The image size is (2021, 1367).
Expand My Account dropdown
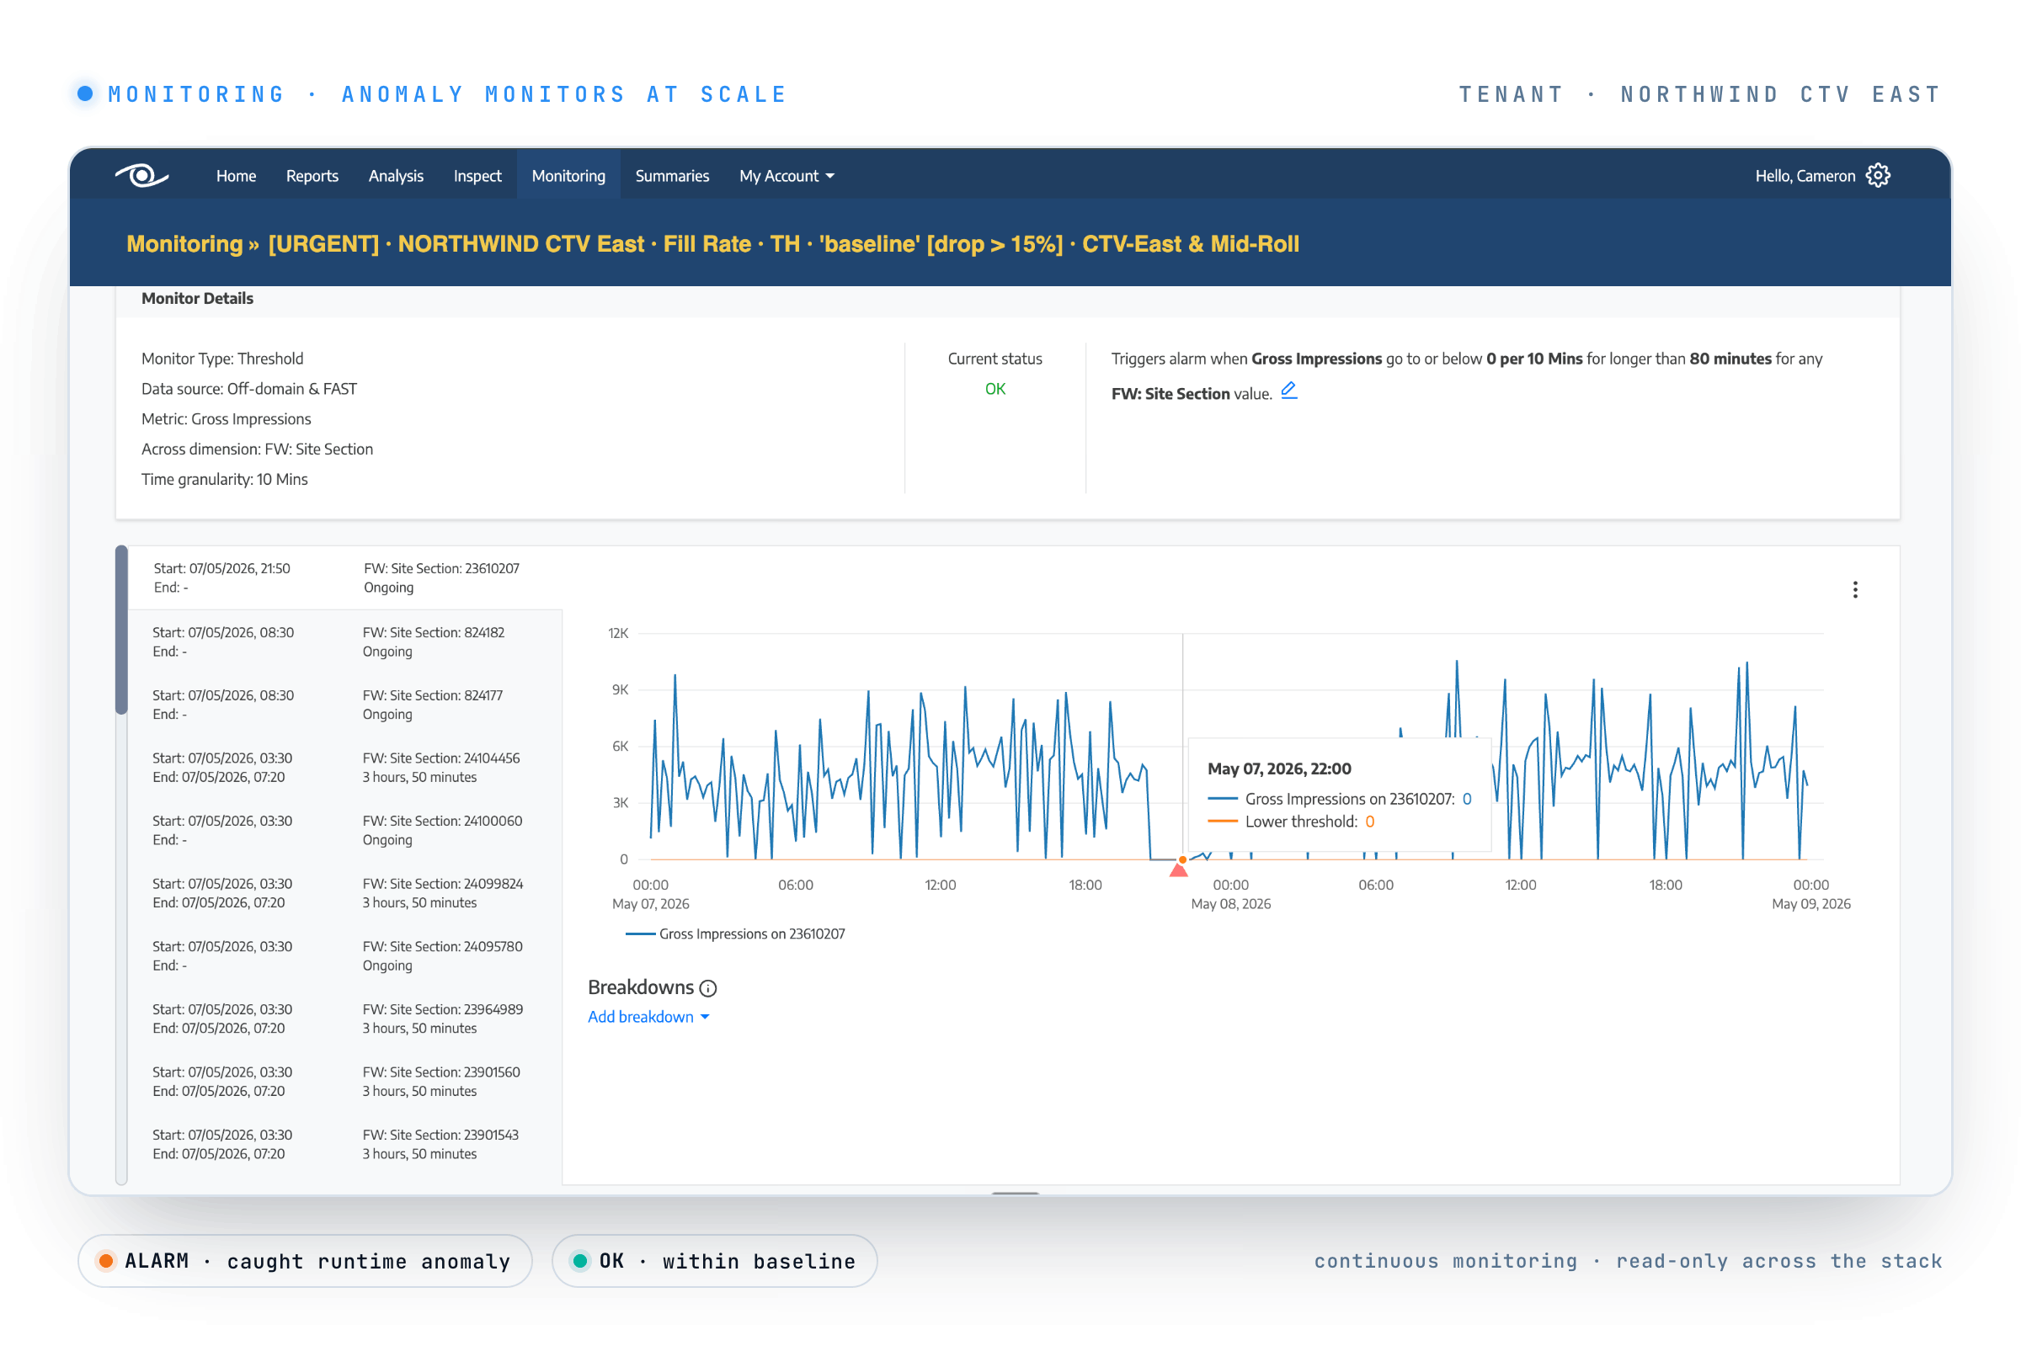pos(787,176)
